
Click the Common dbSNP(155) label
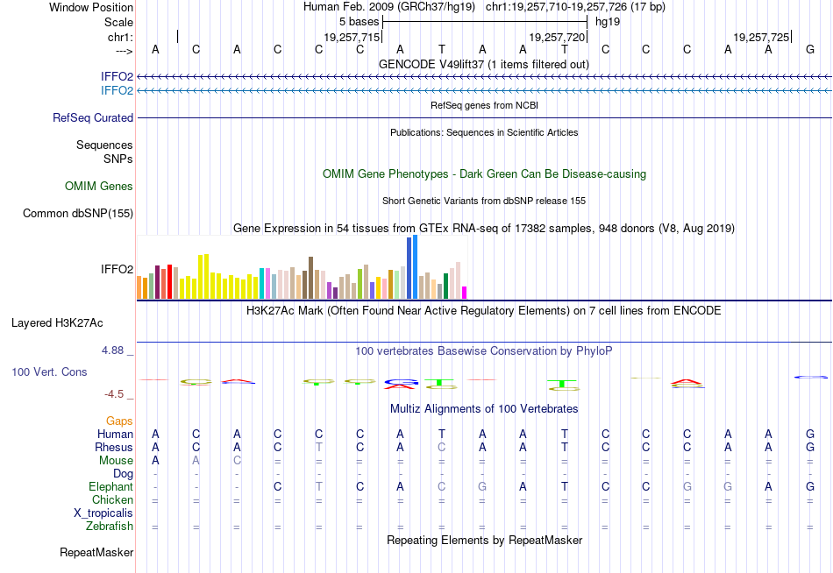coord(78,214)
